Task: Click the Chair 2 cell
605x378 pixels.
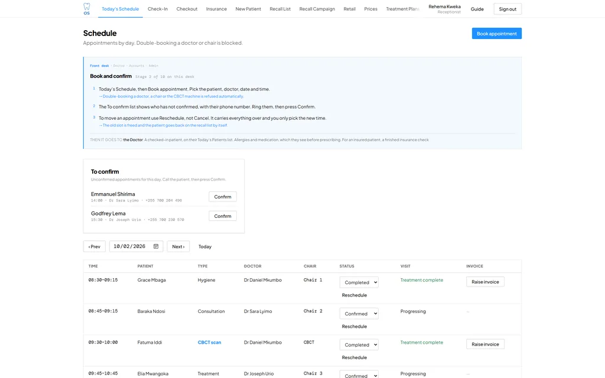Action: pyautogui.click(x=313, y=311)
